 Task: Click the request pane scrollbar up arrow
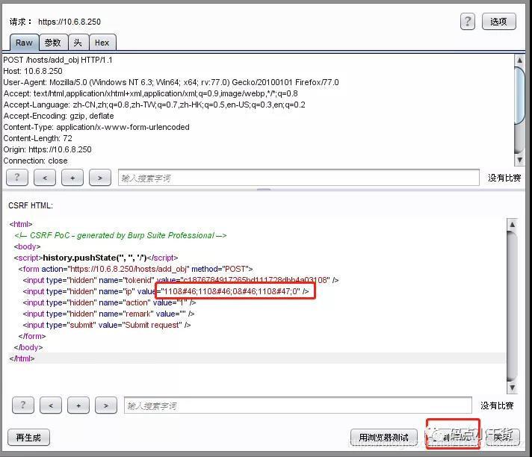coord(519,60)
